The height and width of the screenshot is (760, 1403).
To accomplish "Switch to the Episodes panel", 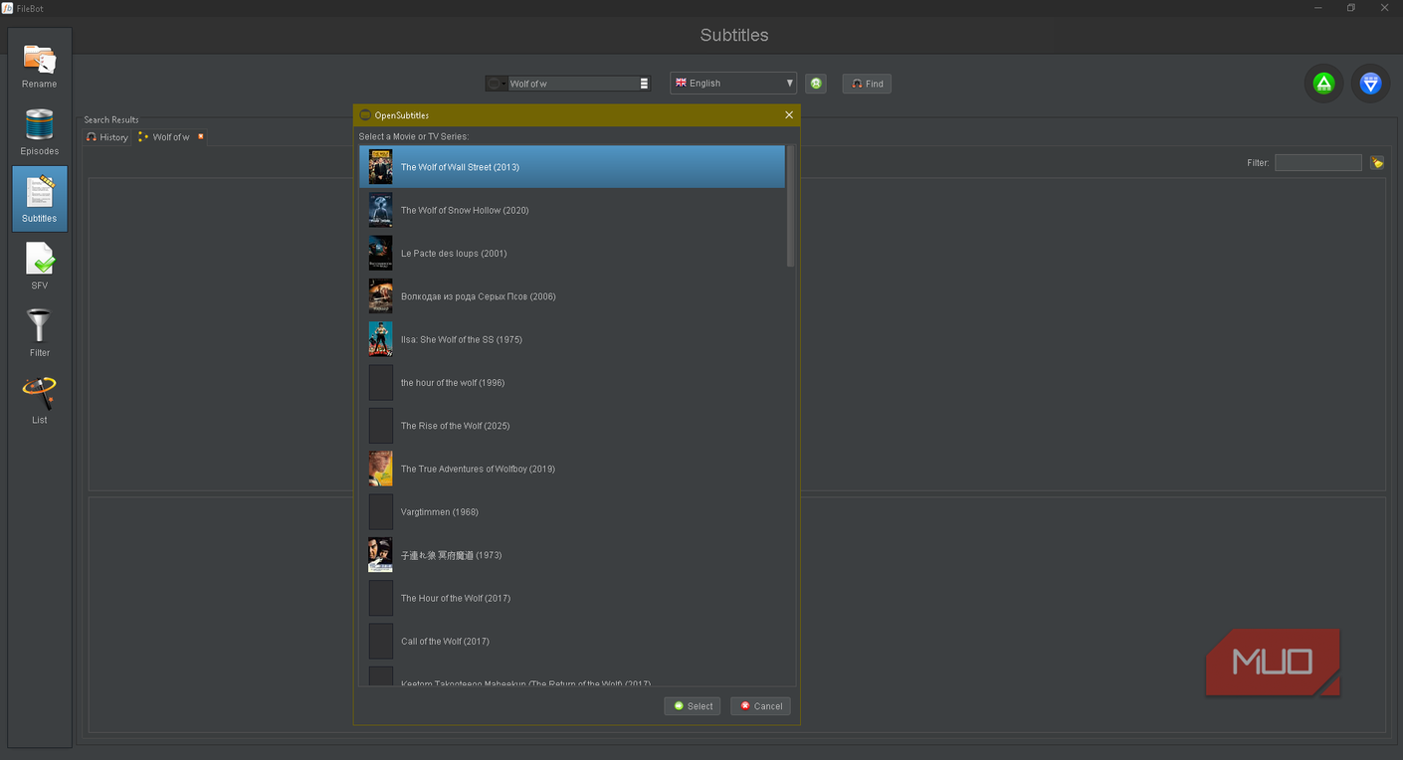I will tap(40, 132).
